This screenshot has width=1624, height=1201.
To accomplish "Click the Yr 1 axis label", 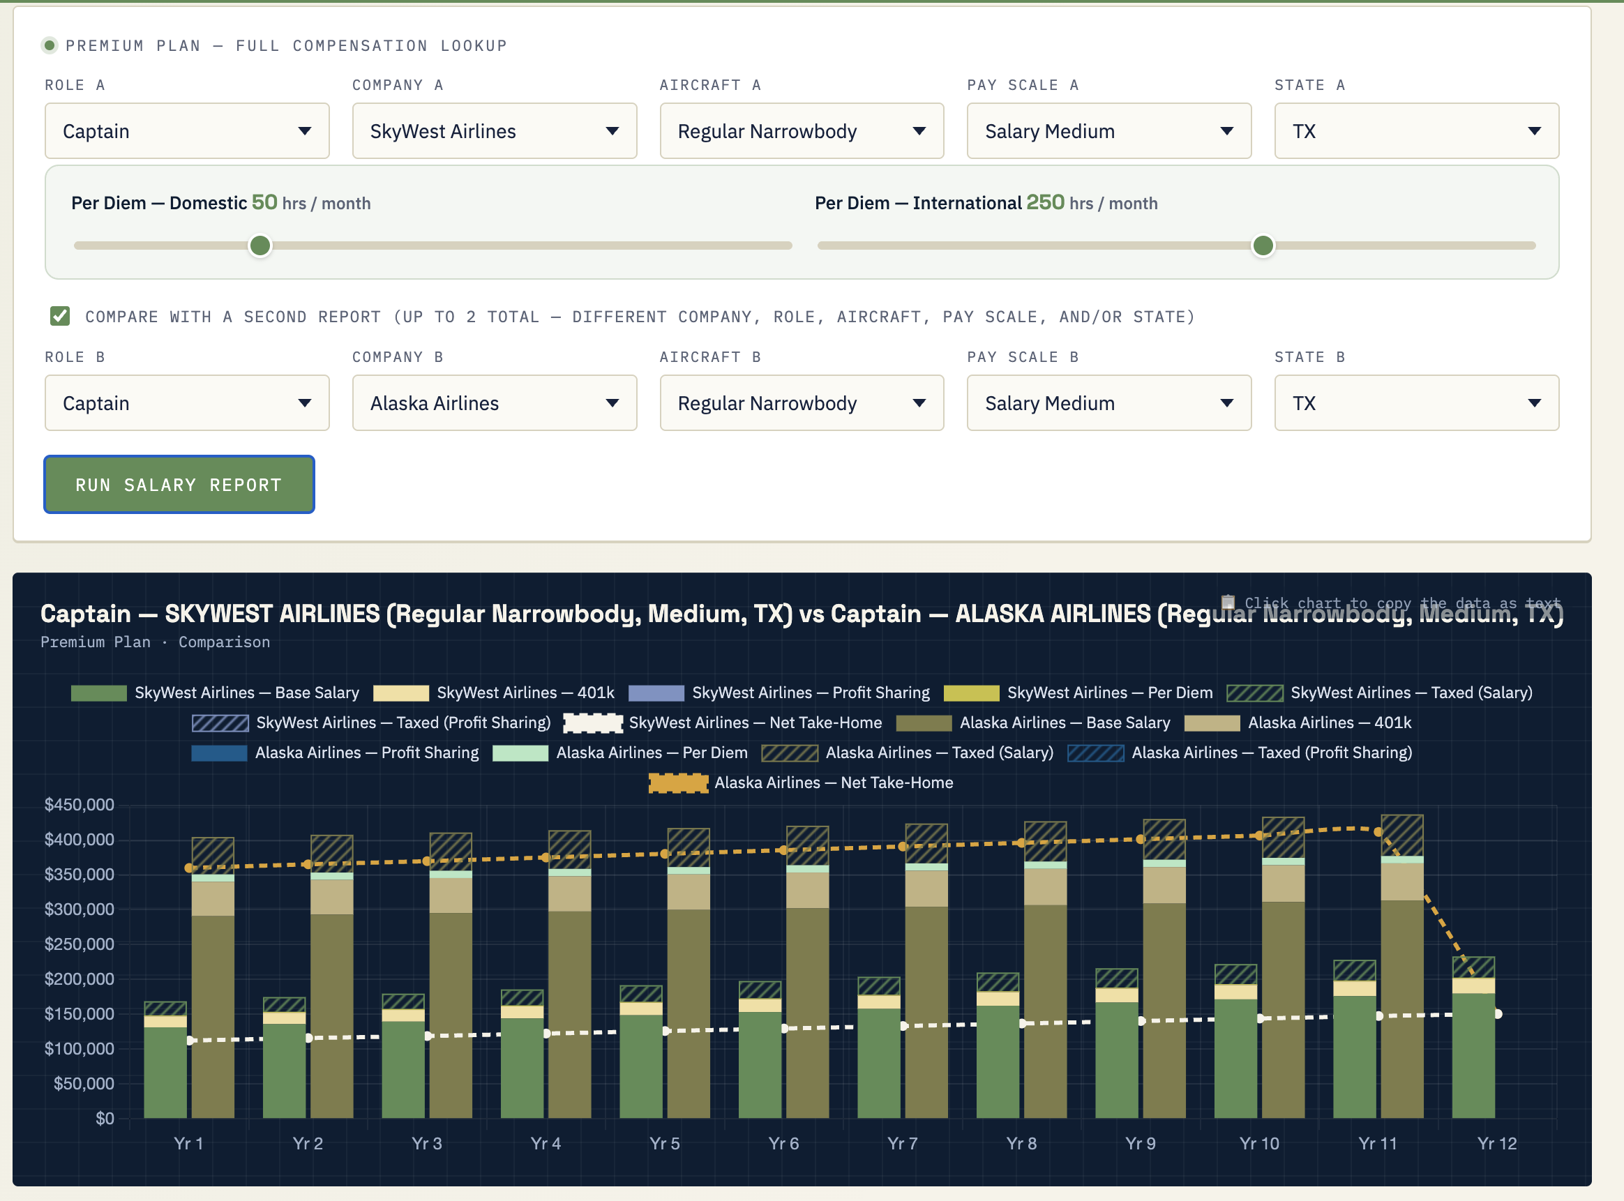I will coord(188,1143).
